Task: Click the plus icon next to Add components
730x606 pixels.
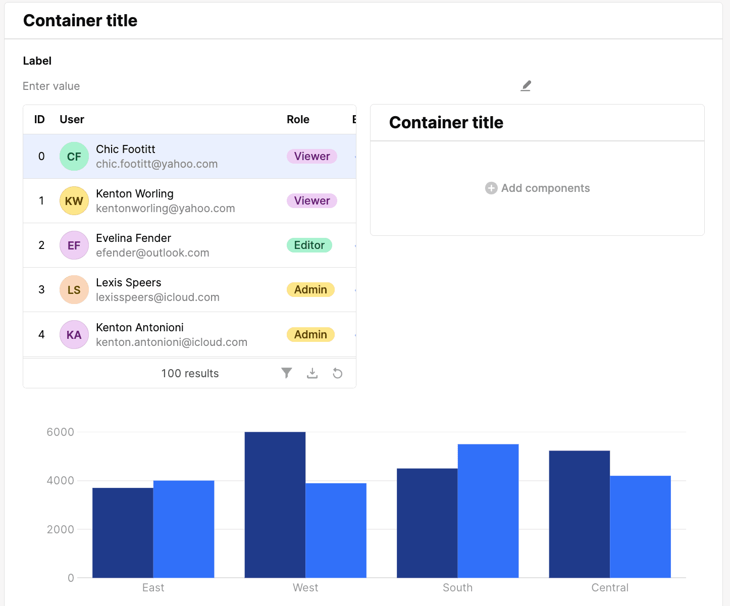Action: coord(491,188)
